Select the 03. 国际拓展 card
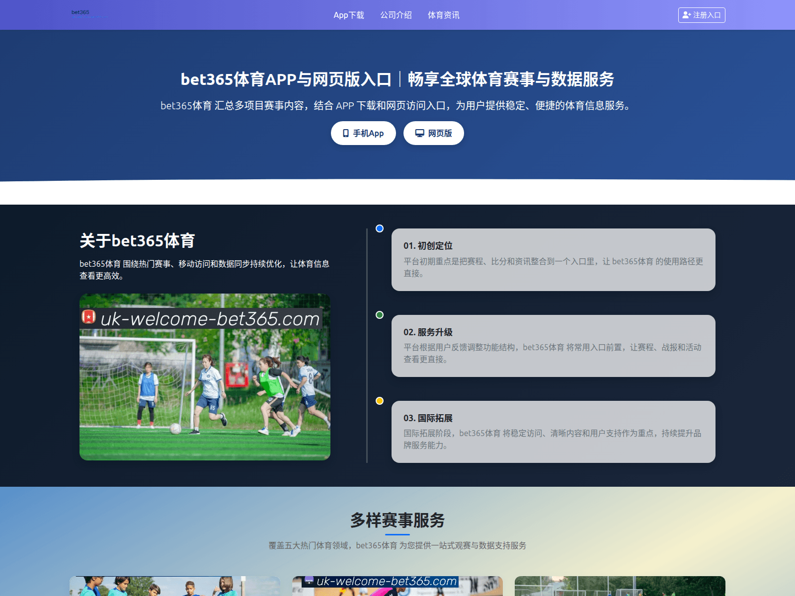Image resolution: width=795 pixels, height=596 pixels. click(554, 432)
